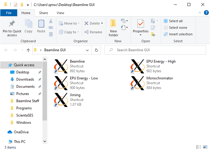Click Invert selection button

(178, 34)
